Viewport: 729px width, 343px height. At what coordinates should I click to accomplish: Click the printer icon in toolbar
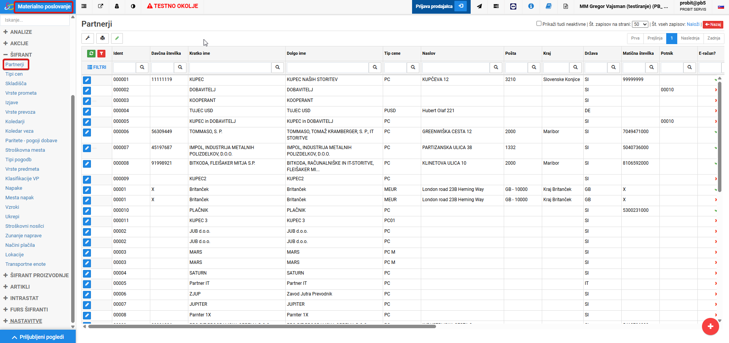(102, 38)
